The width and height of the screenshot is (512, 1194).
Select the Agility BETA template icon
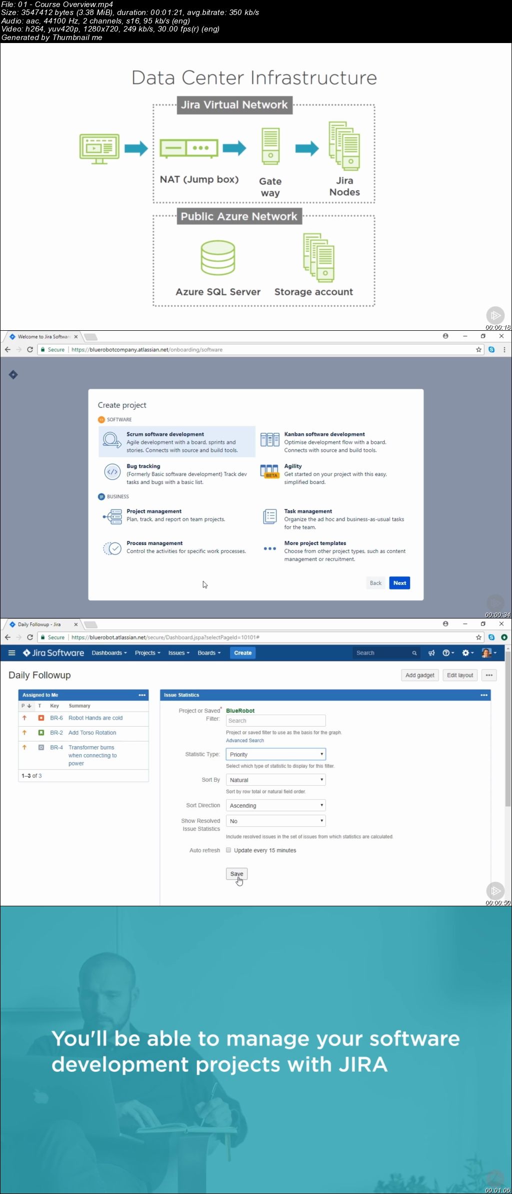pyautogui.click(x=270, y=471)
